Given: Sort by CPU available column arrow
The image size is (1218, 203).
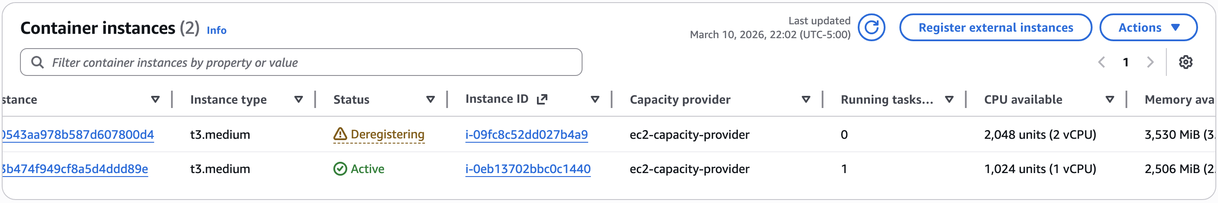Looking at the screenshot, I should click(x=1109, y=100).
